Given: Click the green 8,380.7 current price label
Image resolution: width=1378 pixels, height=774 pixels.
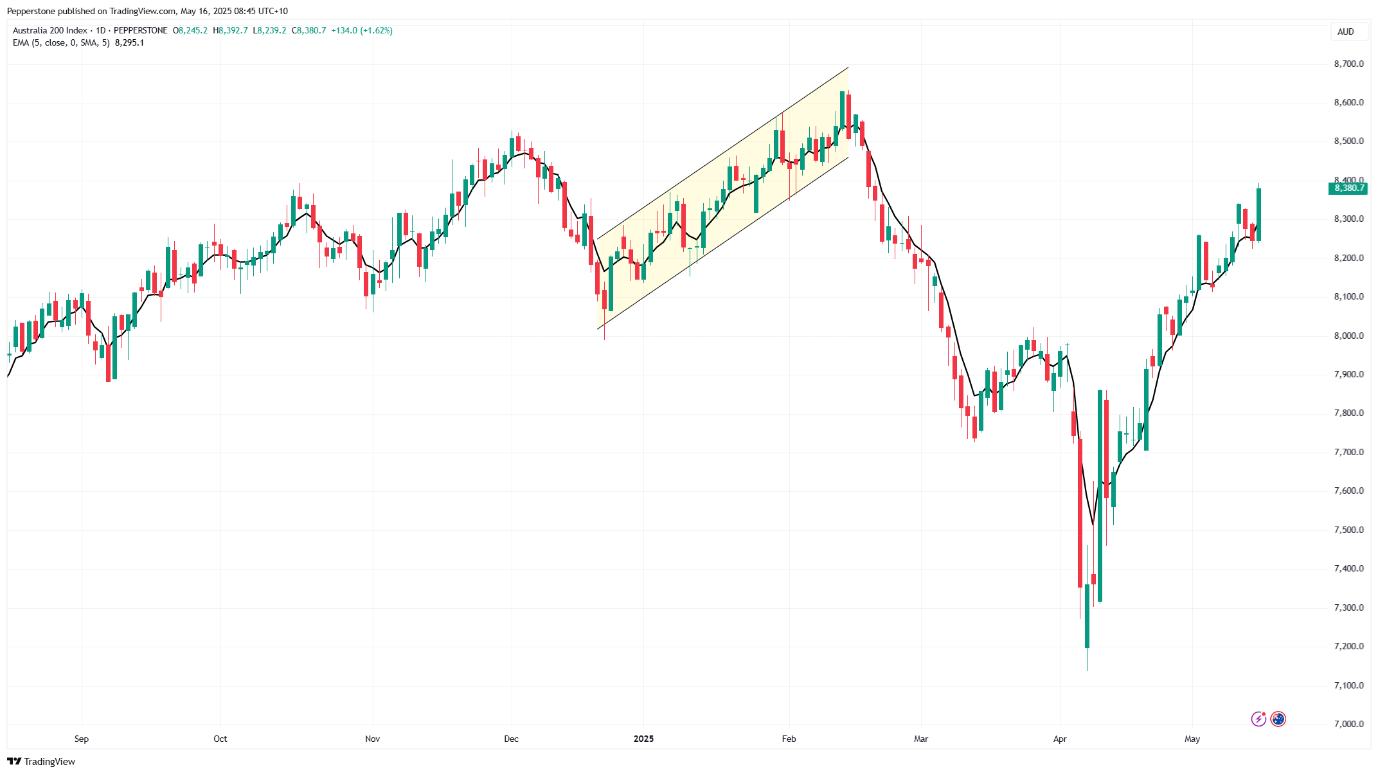Looking at the screenshot, I should click(x=1348, y=188).
